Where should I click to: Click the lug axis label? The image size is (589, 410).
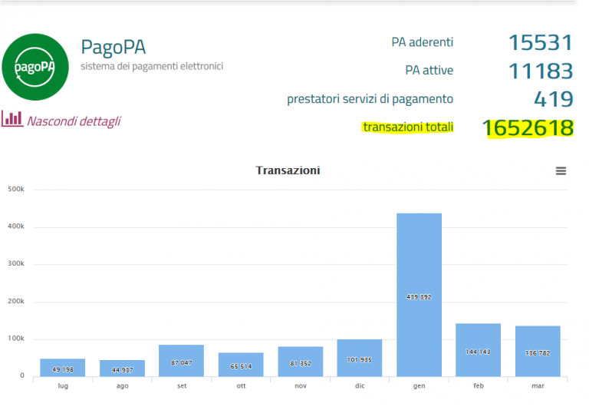(63, 386)
